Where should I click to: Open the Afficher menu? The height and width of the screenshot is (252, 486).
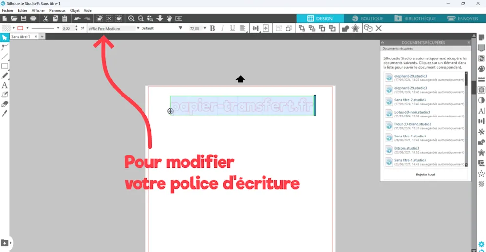point(38,10)
